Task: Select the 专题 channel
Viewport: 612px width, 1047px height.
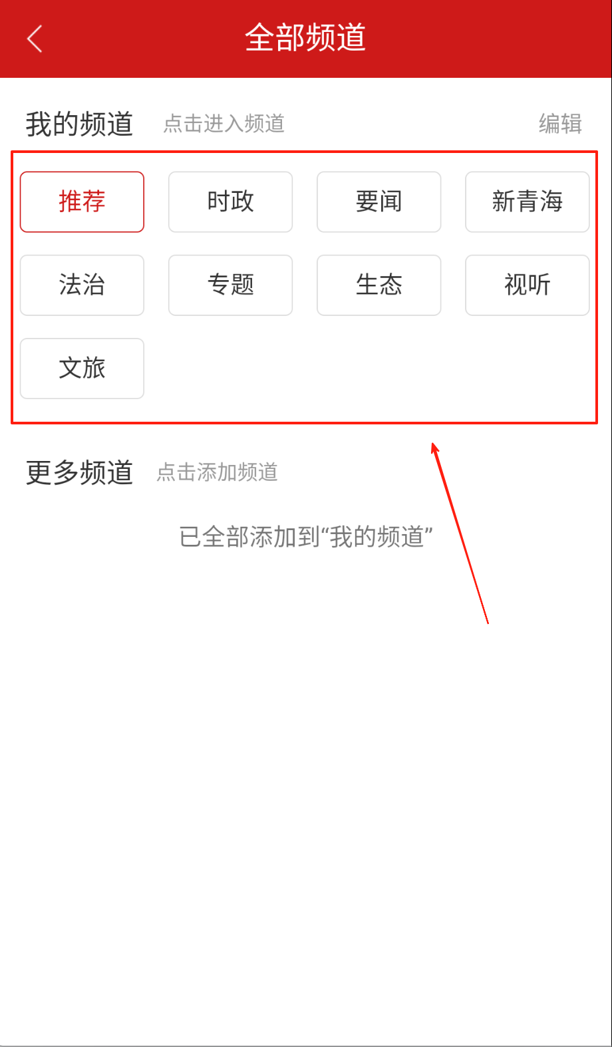Action: click(230, 285)
